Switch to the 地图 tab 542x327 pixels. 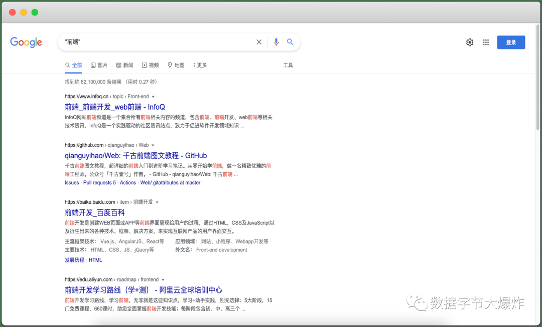pyautogui.click(x=176, y=65)
